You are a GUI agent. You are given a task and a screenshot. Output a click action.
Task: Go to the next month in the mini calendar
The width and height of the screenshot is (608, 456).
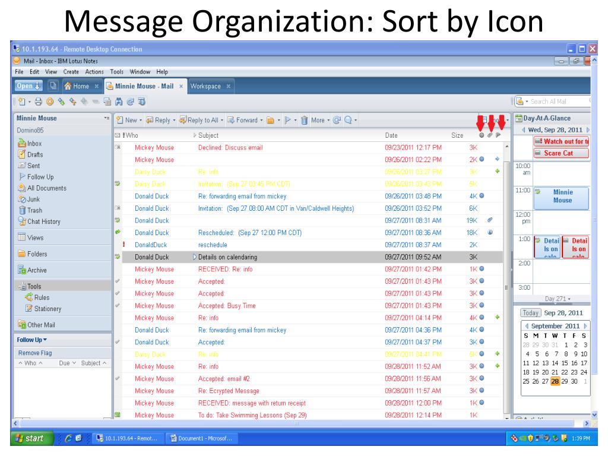585,326
